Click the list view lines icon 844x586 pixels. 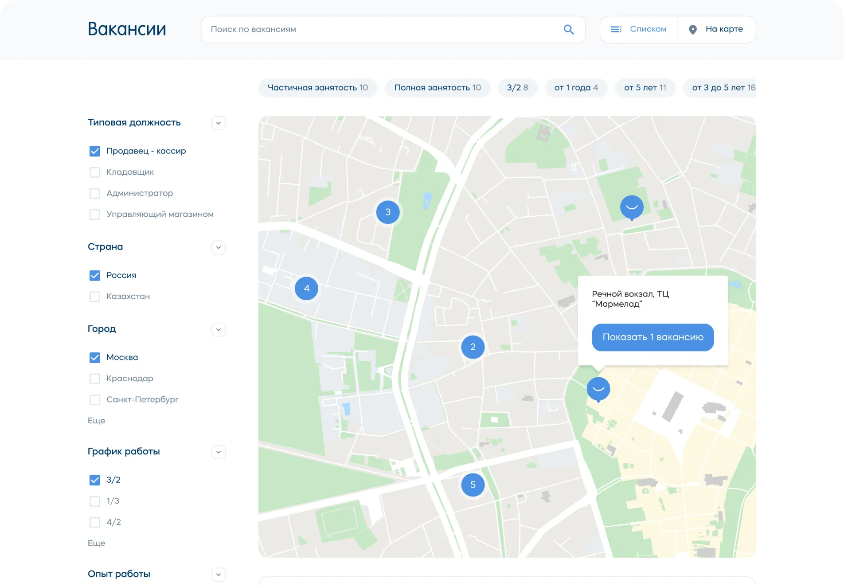point(616,29)
